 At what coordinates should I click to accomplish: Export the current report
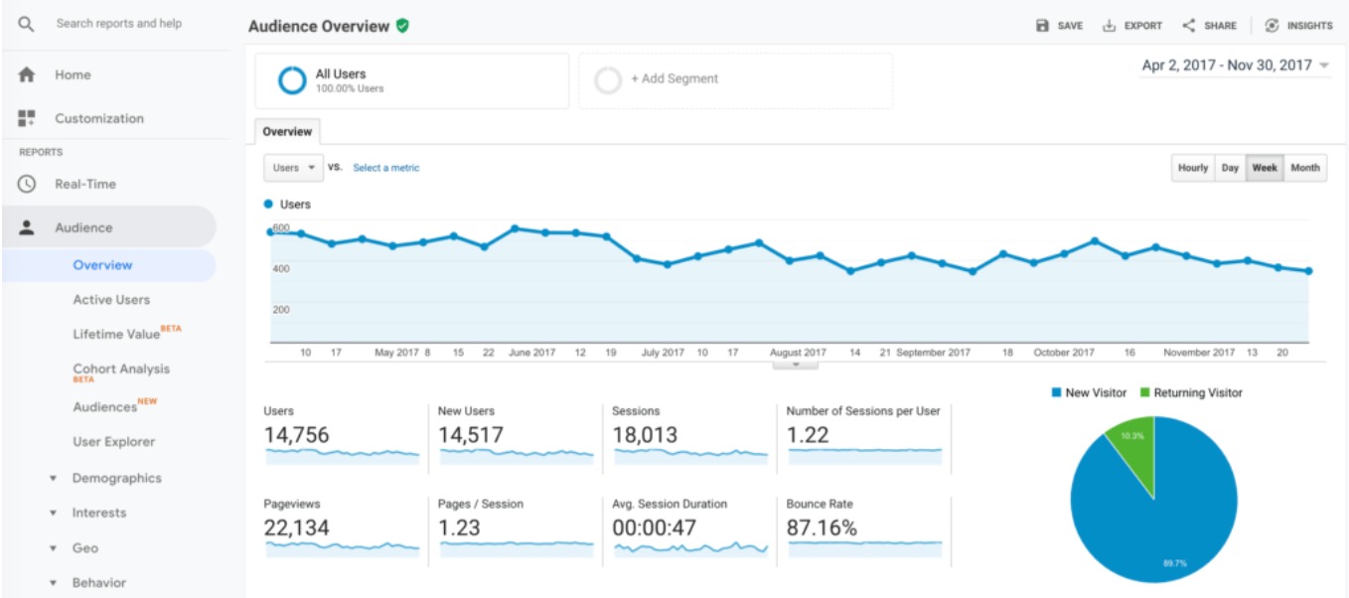point(1131,27)
